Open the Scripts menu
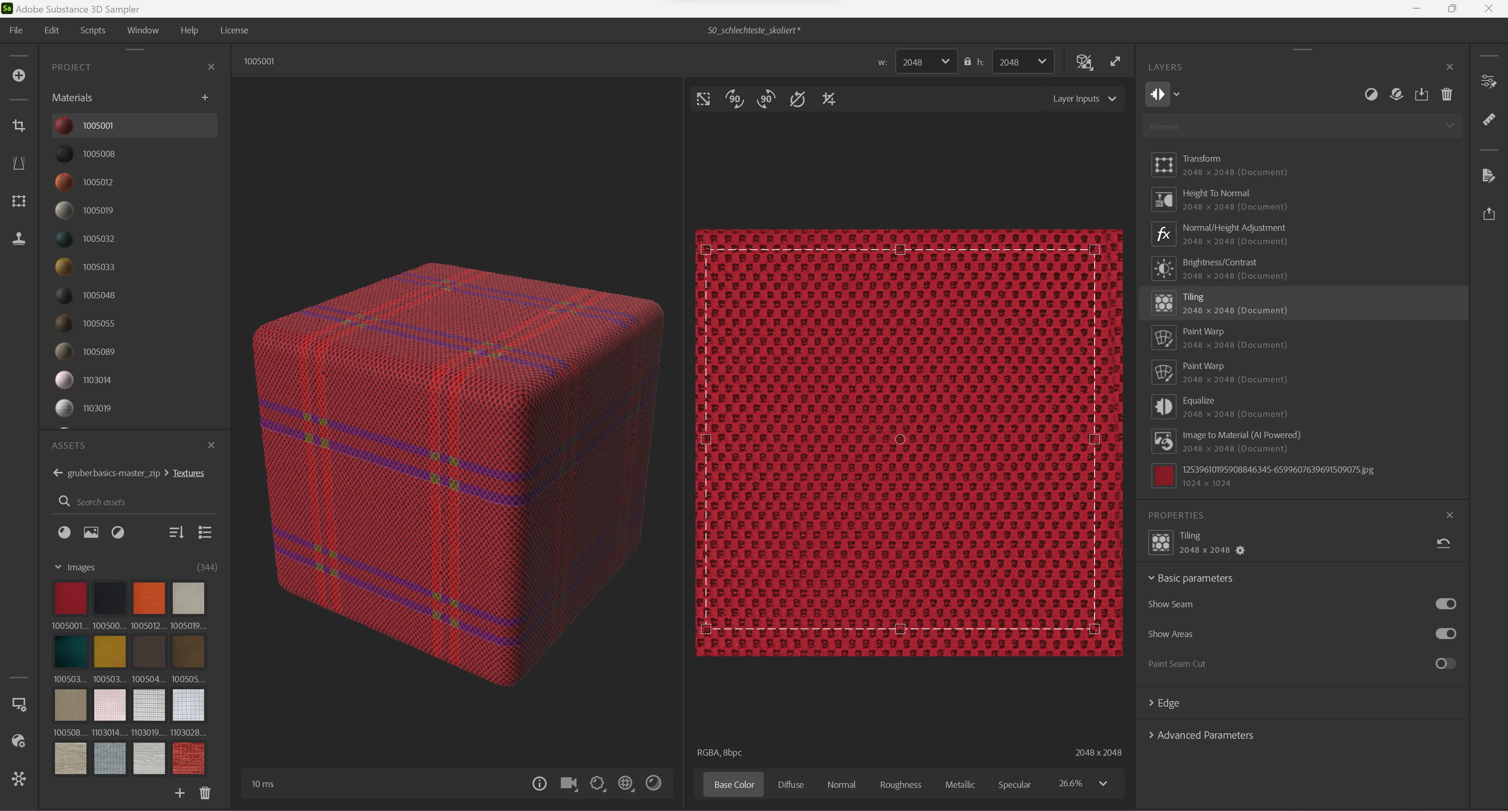The image size is (1508, 811). click(x=93, y=31)
